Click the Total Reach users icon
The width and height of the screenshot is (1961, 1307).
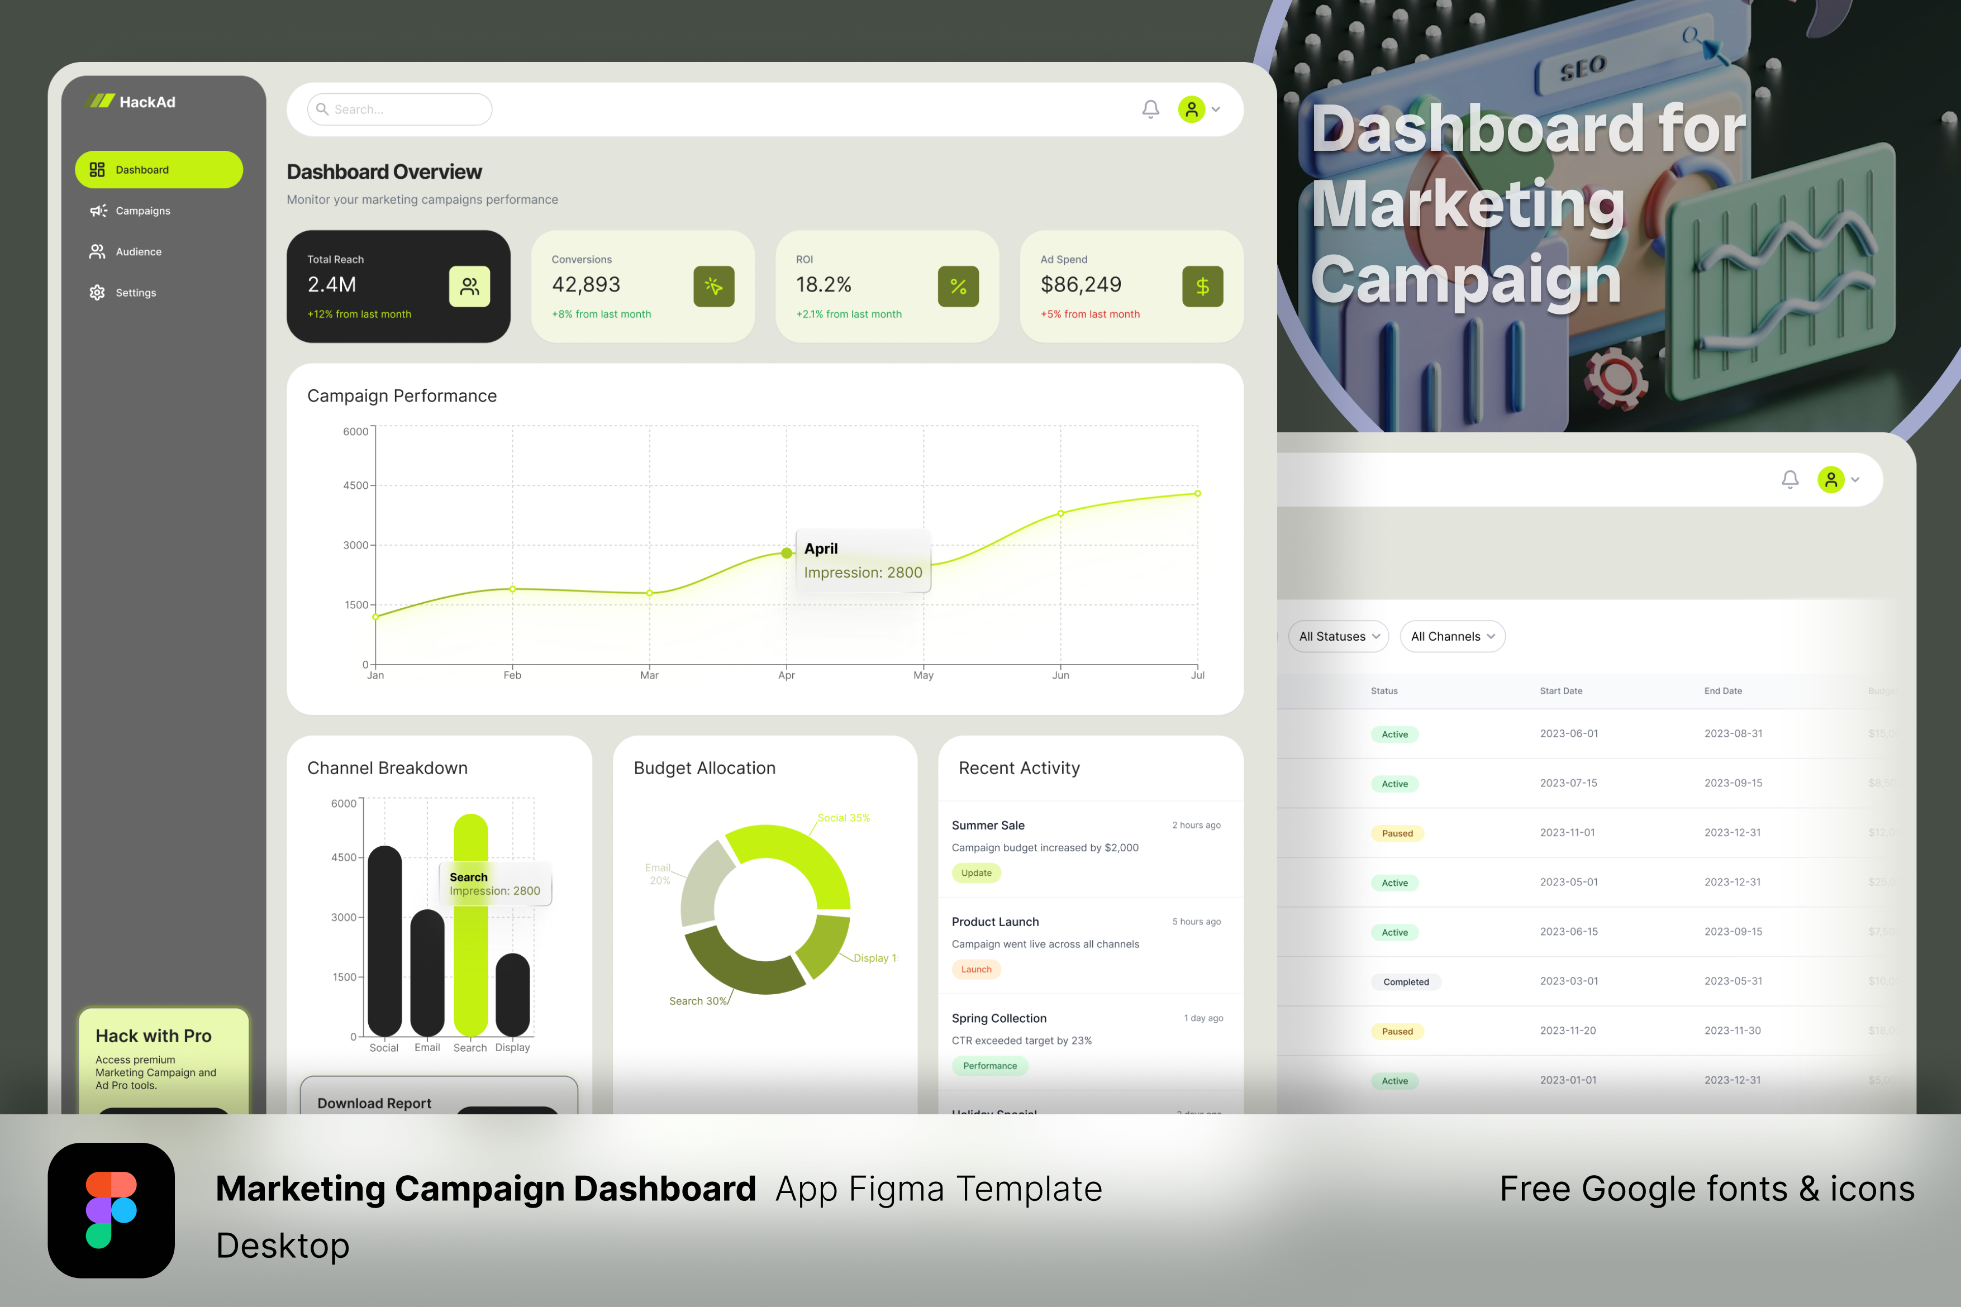469,287
